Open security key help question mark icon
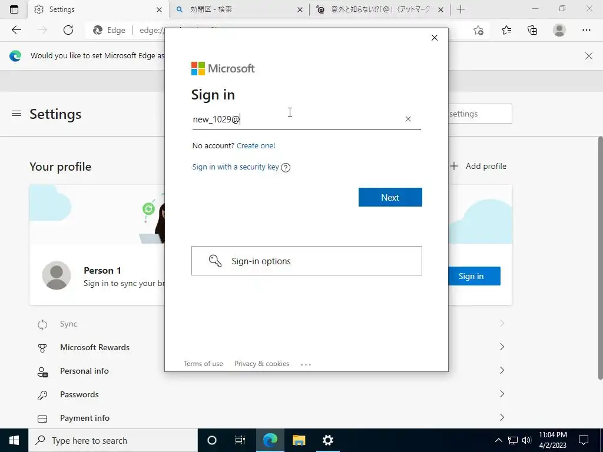The width and height of the screenshot is (603, 452). (x=286, y=168)
